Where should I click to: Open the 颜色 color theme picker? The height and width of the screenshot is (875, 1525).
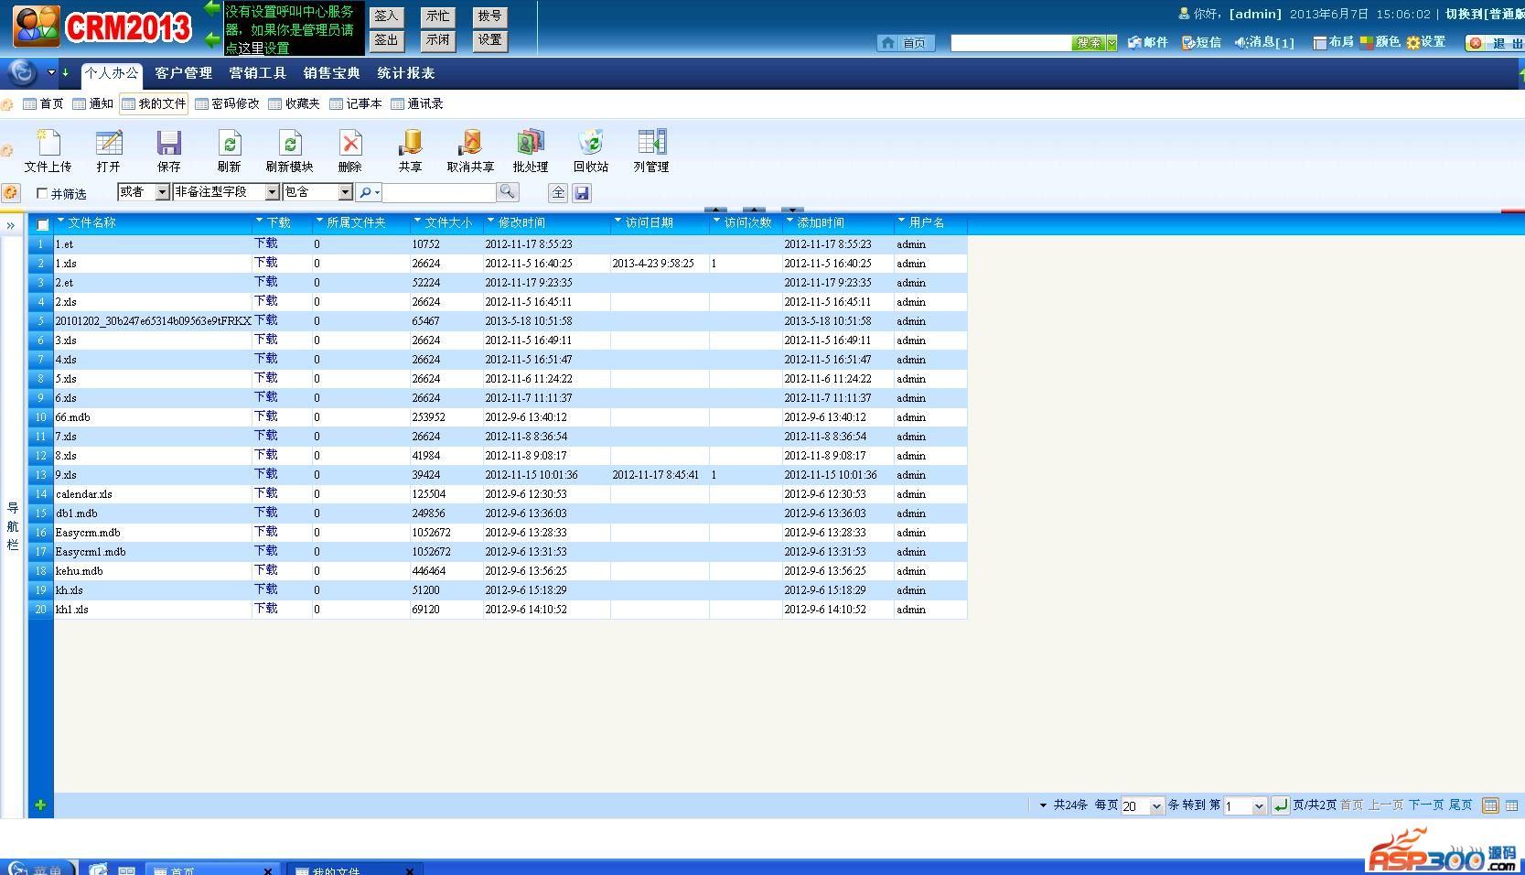[1380, 42]
